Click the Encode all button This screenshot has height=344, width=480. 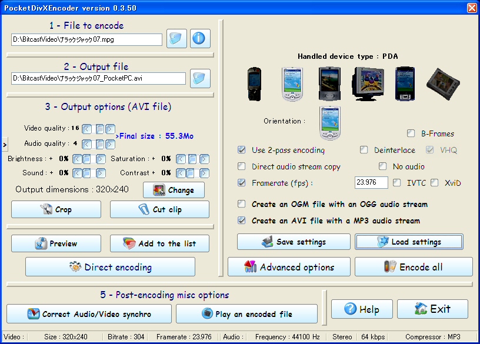(x=414, y=267)
